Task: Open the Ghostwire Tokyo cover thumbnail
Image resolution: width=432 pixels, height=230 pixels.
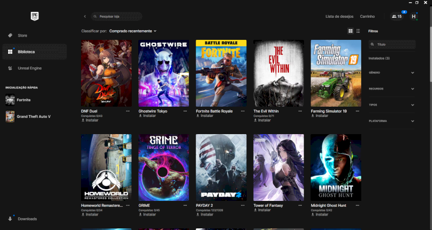Action: (x=164, y=73)
